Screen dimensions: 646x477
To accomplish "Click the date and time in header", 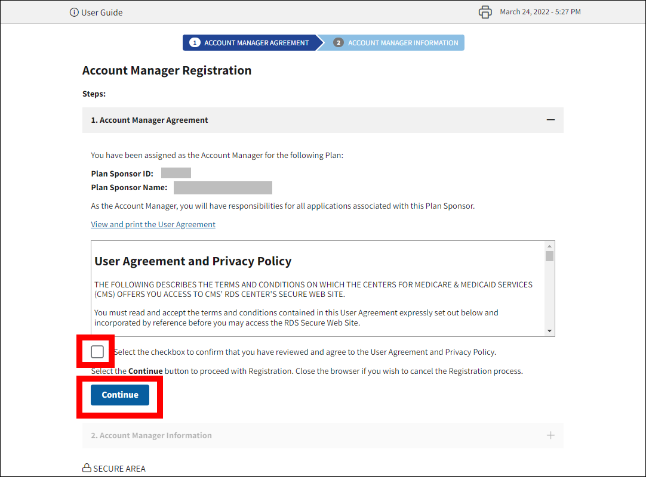I will coord(540,12).
